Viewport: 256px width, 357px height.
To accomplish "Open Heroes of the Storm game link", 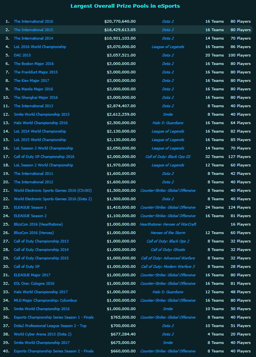I will [x=168, y=233].
